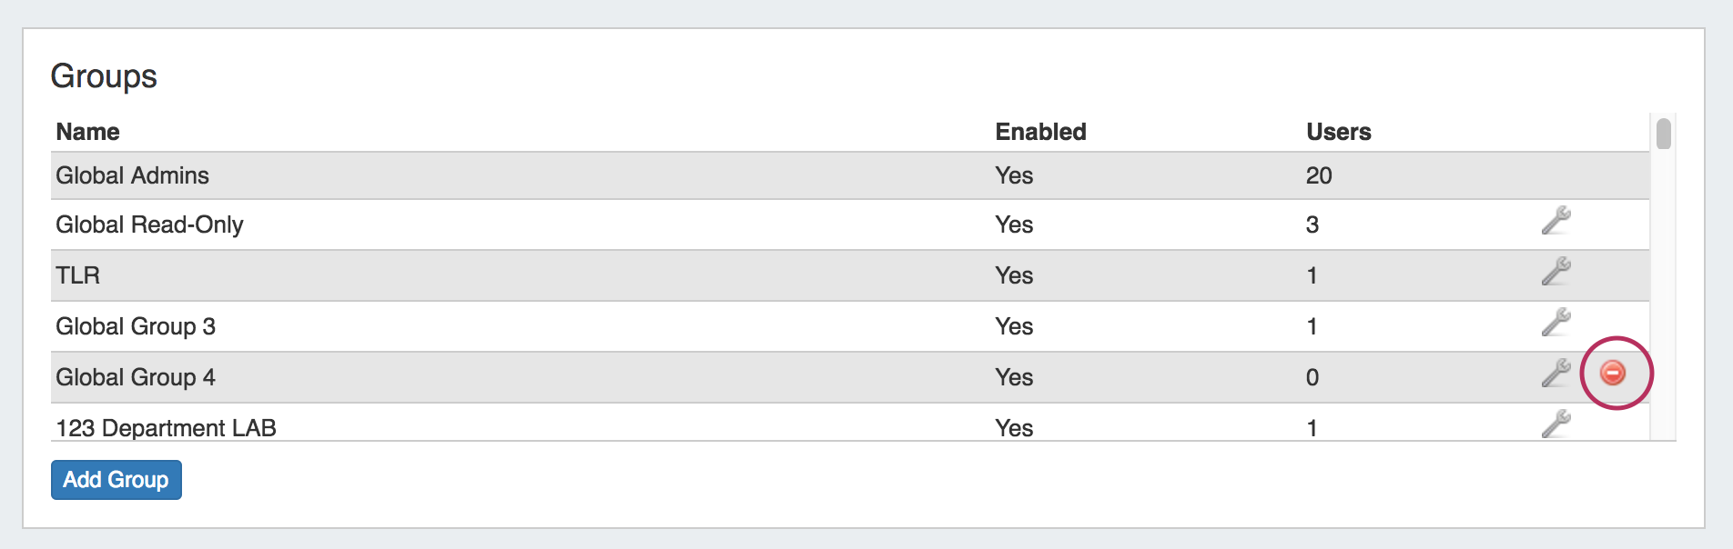Click the wrench icon for TLR

coord(1556,272)
